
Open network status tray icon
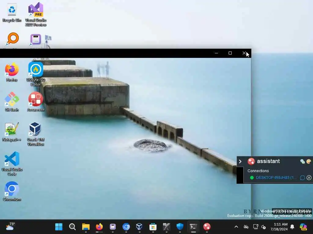point(256,227)
